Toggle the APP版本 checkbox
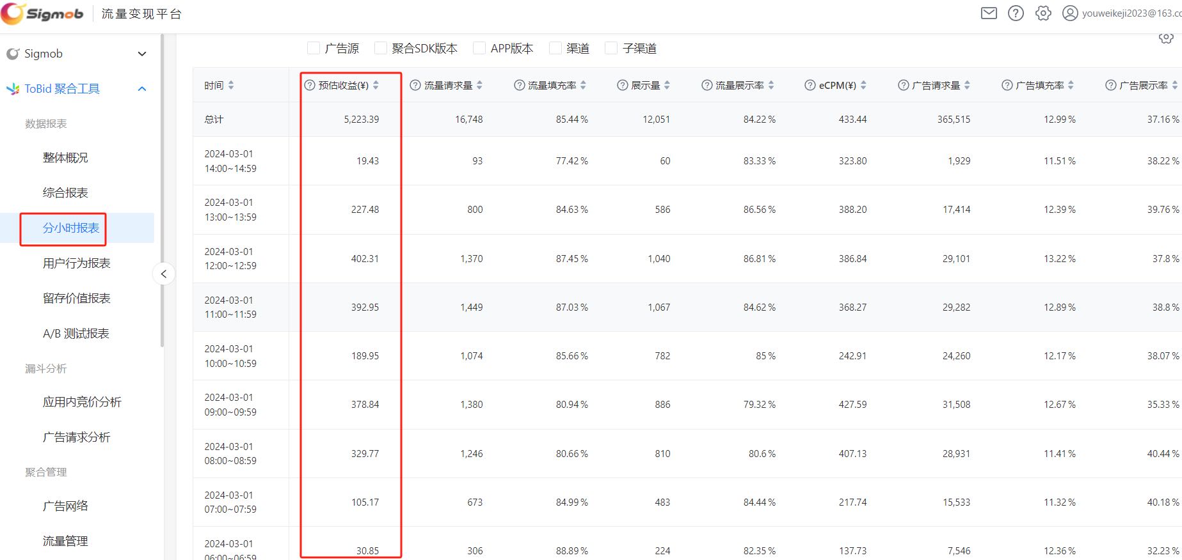The height and width of the screenshot is (560, 1182). tap(479, 49)
